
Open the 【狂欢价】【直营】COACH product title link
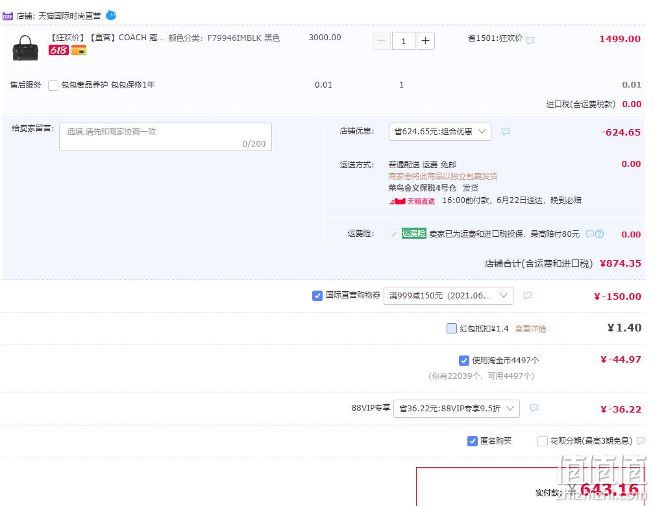106,38
